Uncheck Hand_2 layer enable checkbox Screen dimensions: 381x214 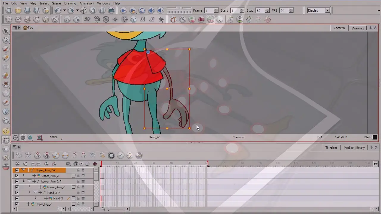point(17,198)
